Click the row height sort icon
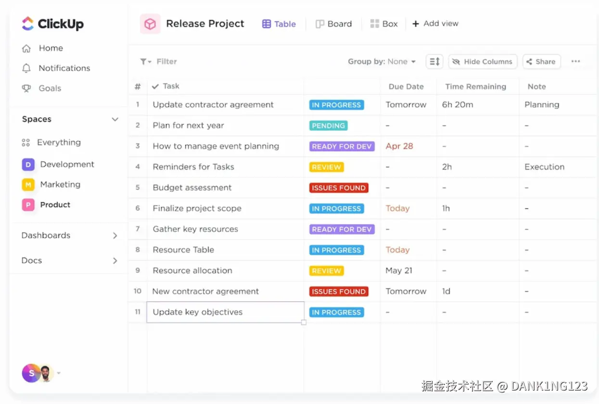 (434, 62)
